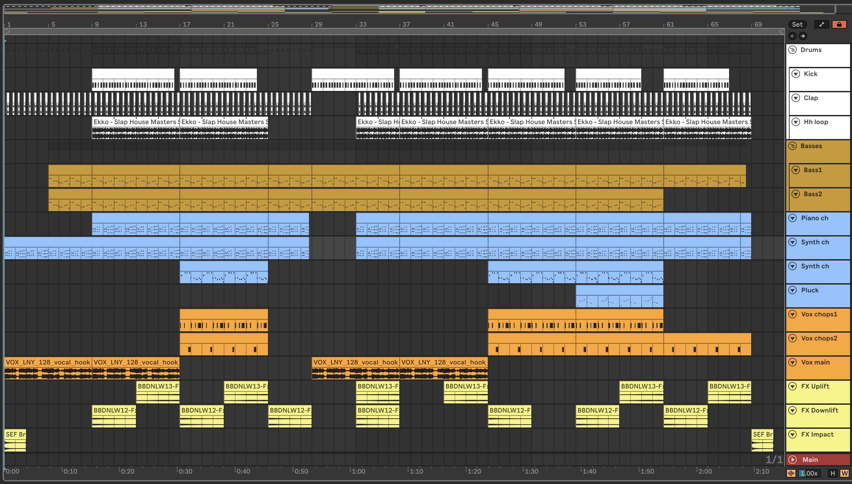The image size is (852, 484).
Task: Toggle the automation mode icon
Action: (x=821, y=24)
